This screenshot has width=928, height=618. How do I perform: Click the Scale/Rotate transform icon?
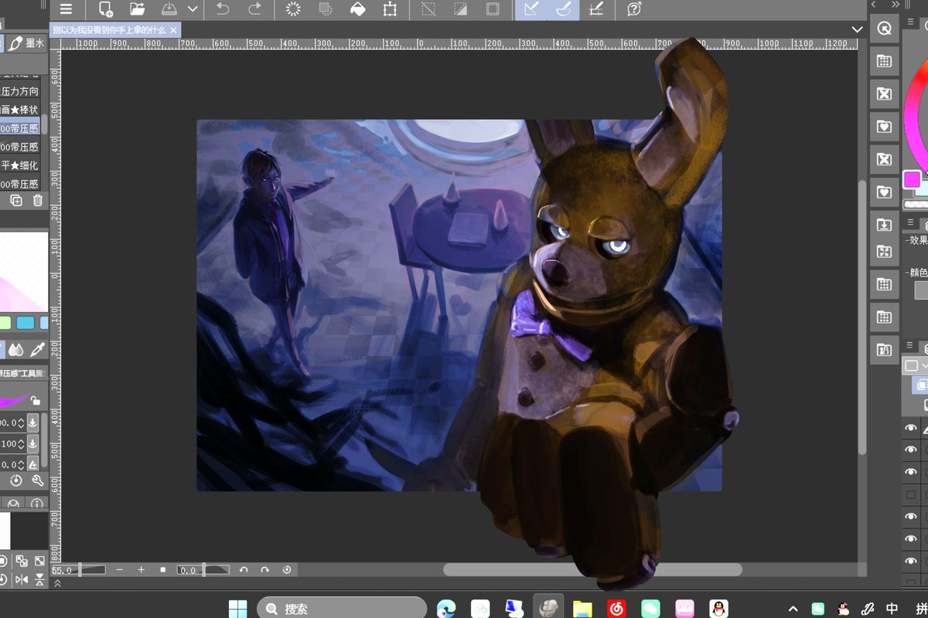pyautogui.click(x=390, y=9)
